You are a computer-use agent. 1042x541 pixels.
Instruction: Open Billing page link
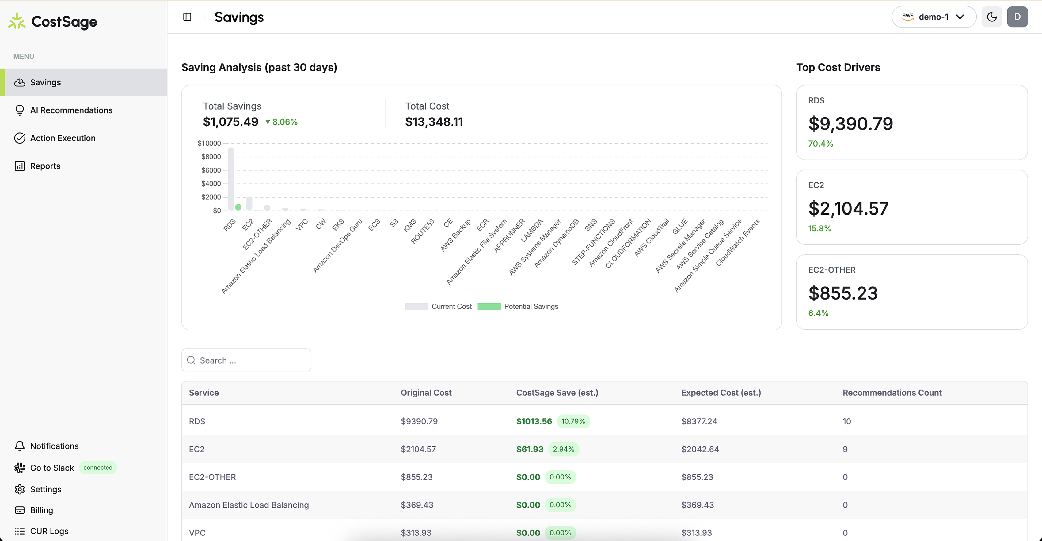[x=42, y=510]
